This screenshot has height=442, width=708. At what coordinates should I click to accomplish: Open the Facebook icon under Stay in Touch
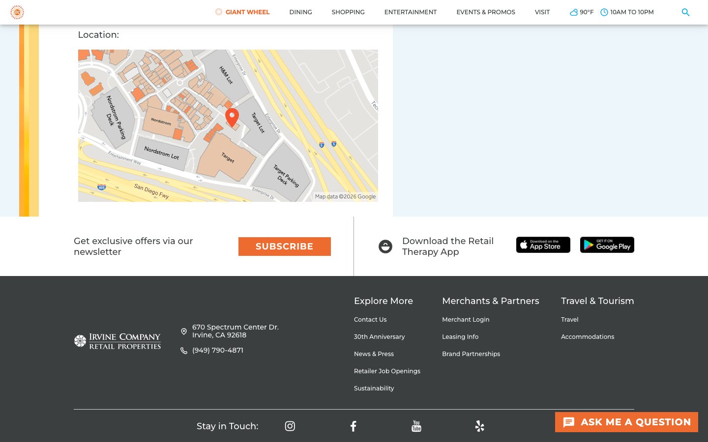pos(353,426)
